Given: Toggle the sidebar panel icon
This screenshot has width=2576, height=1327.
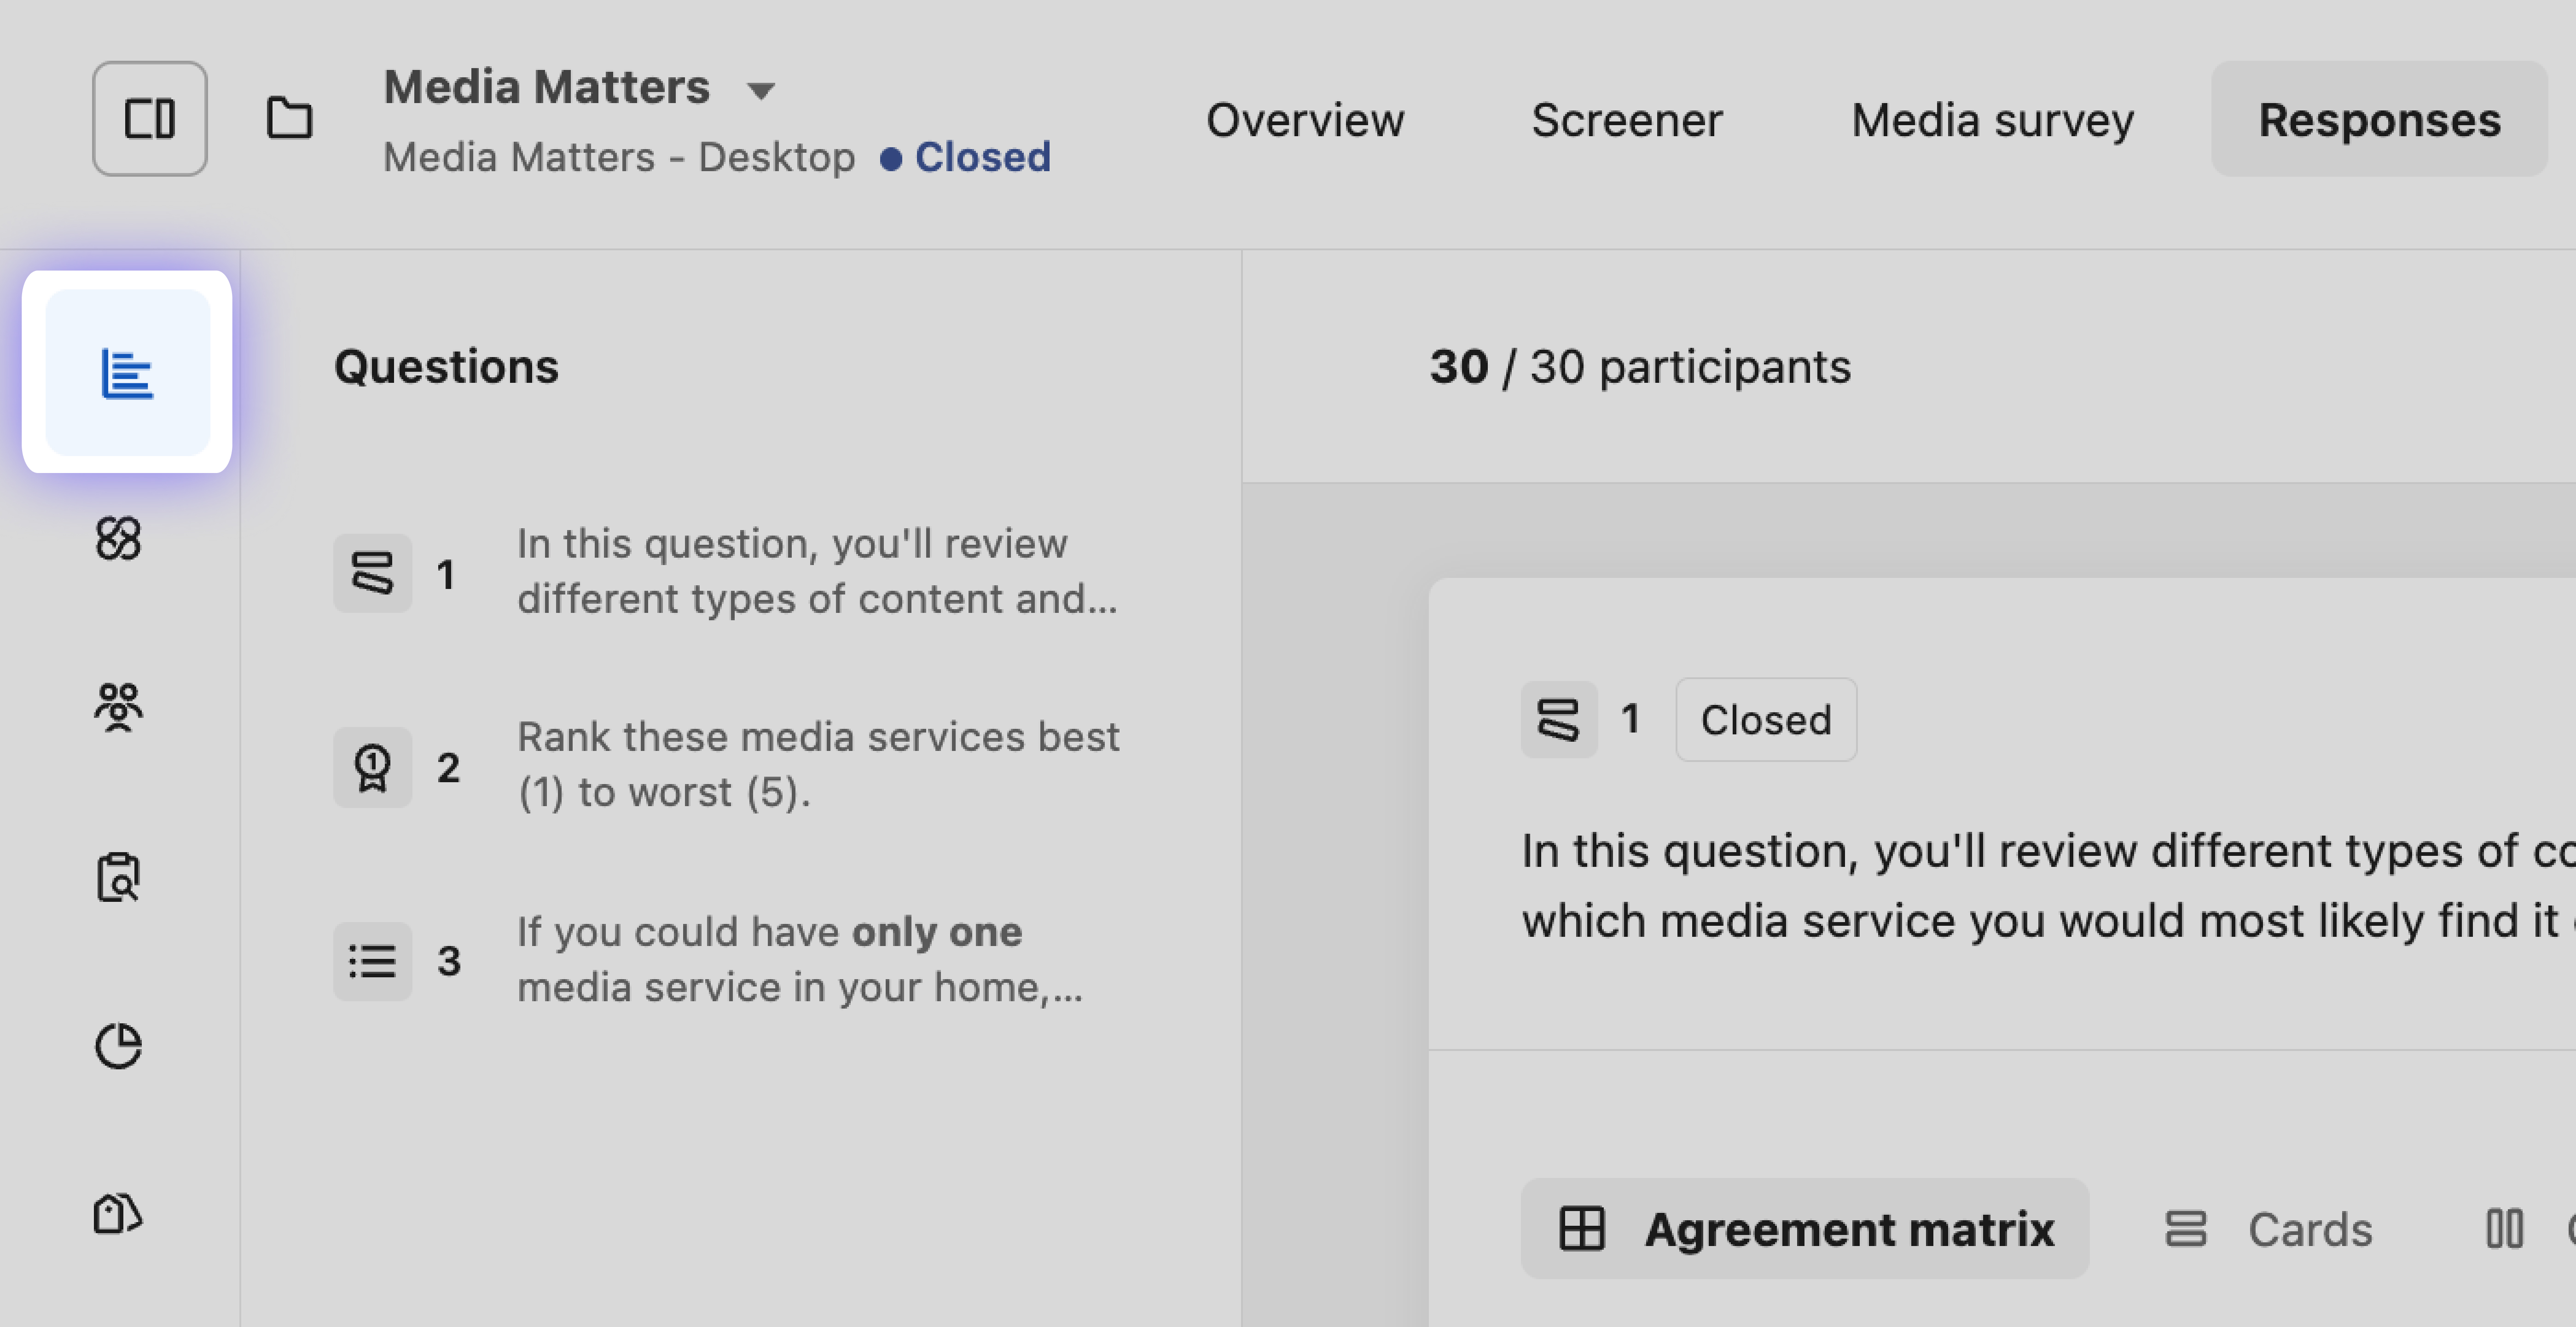Looking at the screenshot, I should point(150,119).
